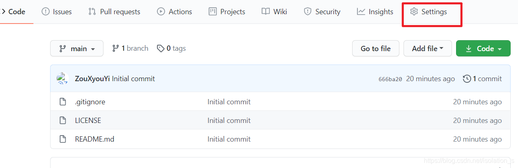The width and height of the screenshot is (518, 168).
Task: Click the Issues circle icon
Action: (x=46, y=12)
